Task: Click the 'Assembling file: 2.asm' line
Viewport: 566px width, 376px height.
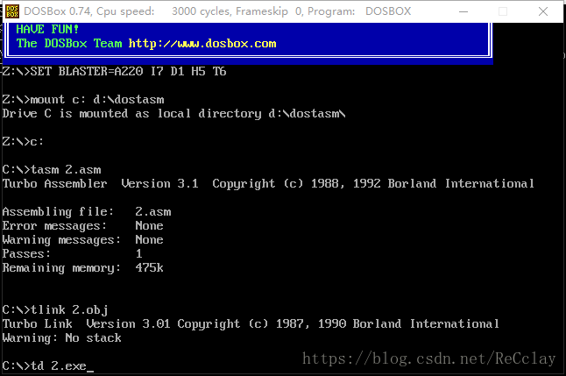Action: (87, 211)
